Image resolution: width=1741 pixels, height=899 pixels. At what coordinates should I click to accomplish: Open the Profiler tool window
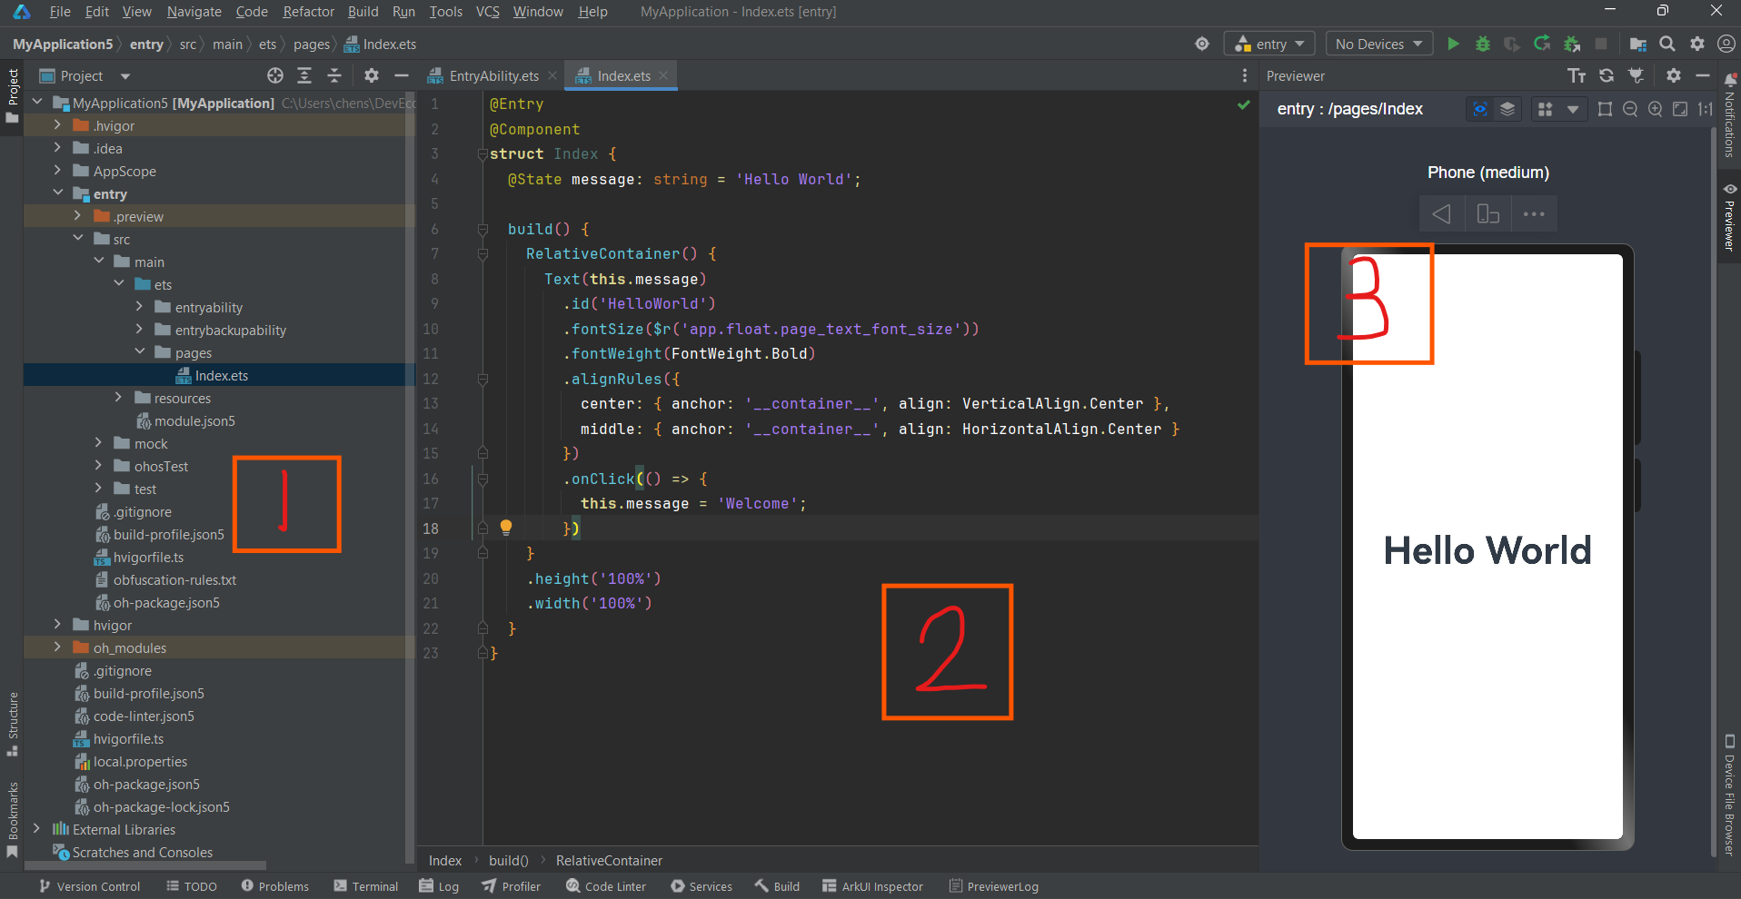(511, 886)
